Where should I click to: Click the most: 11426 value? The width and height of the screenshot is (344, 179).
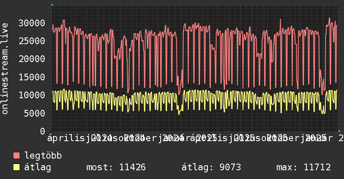(x=116, y=167)
